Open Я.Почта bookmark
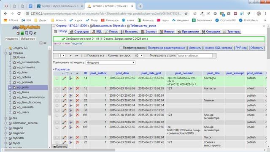270x152 pixels. tap(11, 20)
